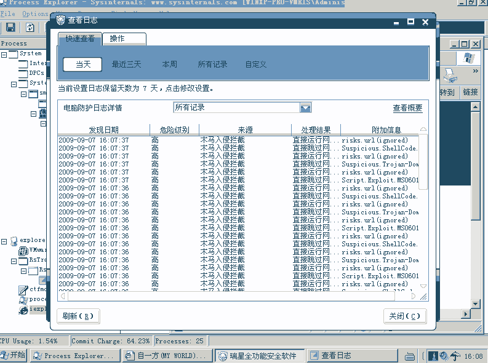Click background window scroll up arrow
The width and height of the screenshot is (488, 363).
point(475,107)
